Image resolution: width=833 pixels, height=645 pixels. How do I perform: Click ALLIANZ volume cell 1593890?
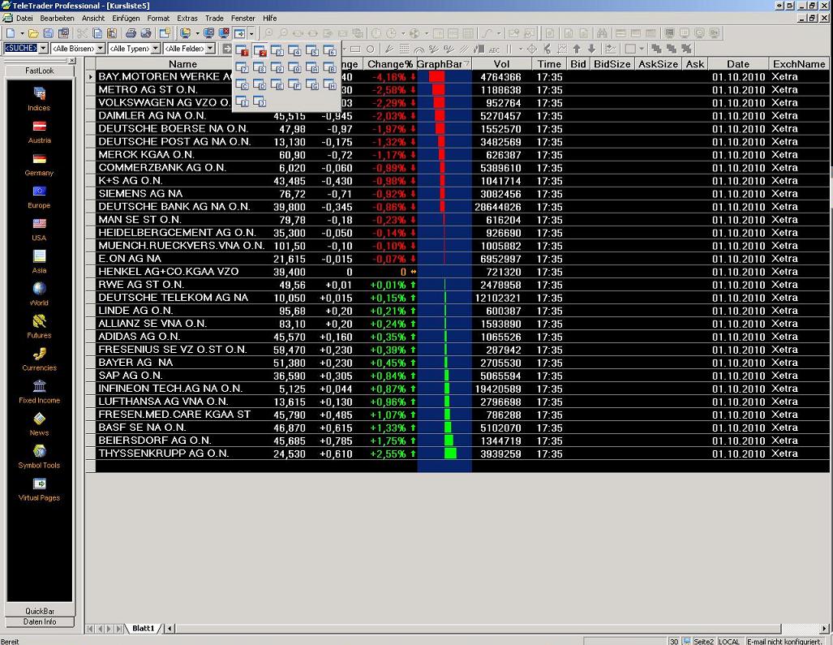point(500,324)
